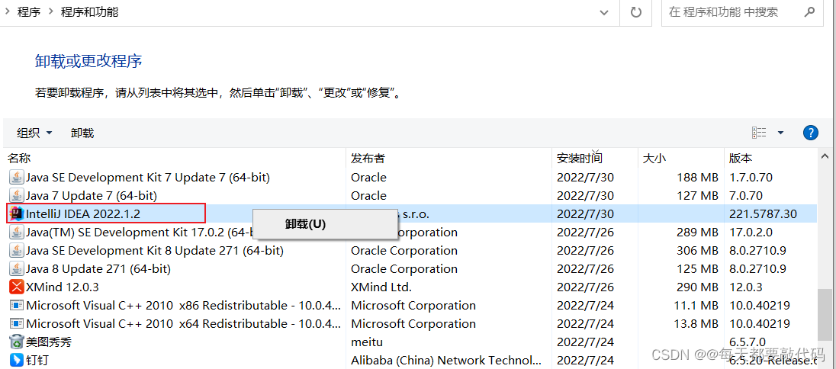This screenshot has height=369, width=836.
Task: Click the Java SE Development Kit 8 icon
Action: 17,250
